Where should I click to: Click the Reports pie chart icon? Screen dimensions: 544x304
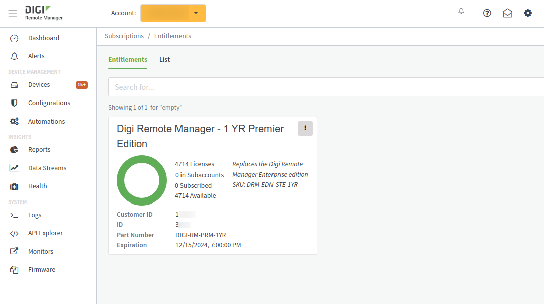14,150
